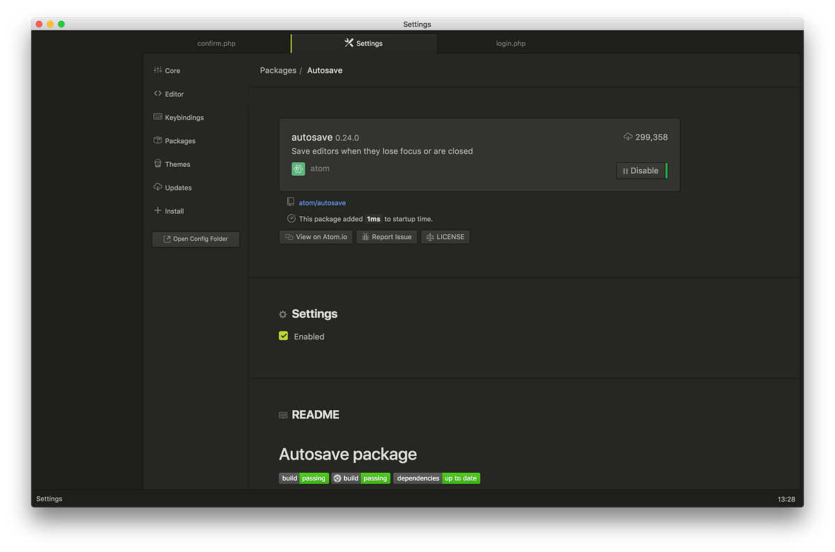Open the login.php tab
This screenshot has height=552, width=835.
click(x=511, y=43)
